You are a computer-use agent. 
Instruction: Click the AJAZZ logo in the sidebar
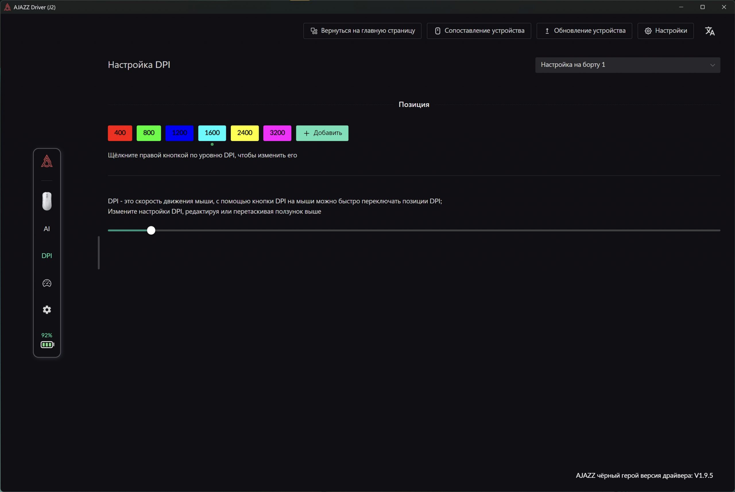[47, 161]
